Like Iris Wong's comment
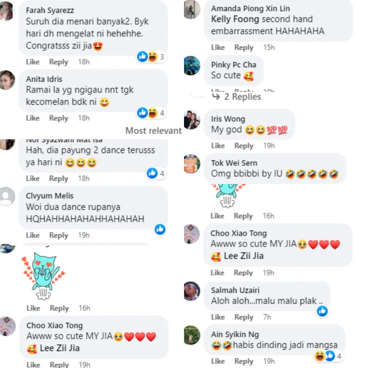368x368 pixels. click(218, 145)
